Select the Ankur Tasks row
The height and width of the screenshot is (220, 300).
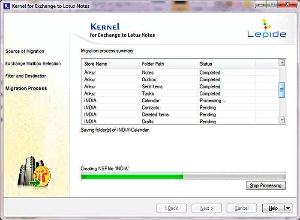(x=180, y=93)
